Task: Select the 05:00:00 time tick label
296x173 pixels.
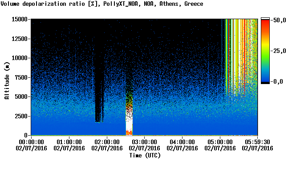Action: 220,145
